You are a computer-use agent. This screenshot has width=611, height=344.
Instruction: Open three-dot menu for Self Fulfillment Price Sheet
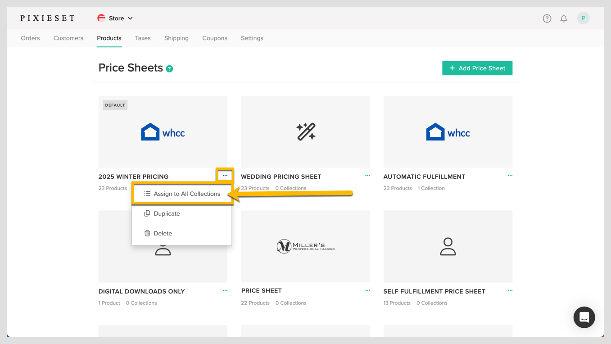coord(510,290)
